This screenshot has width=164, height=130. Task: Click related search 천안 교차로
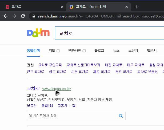coord(124,71)
